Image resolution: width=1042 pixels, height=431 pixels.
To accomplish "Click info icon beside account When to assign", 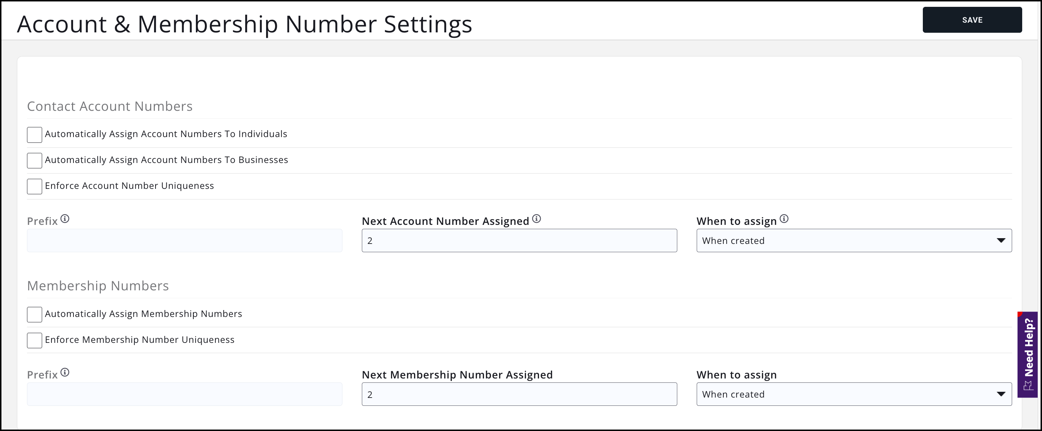I will tap(784, 219).
